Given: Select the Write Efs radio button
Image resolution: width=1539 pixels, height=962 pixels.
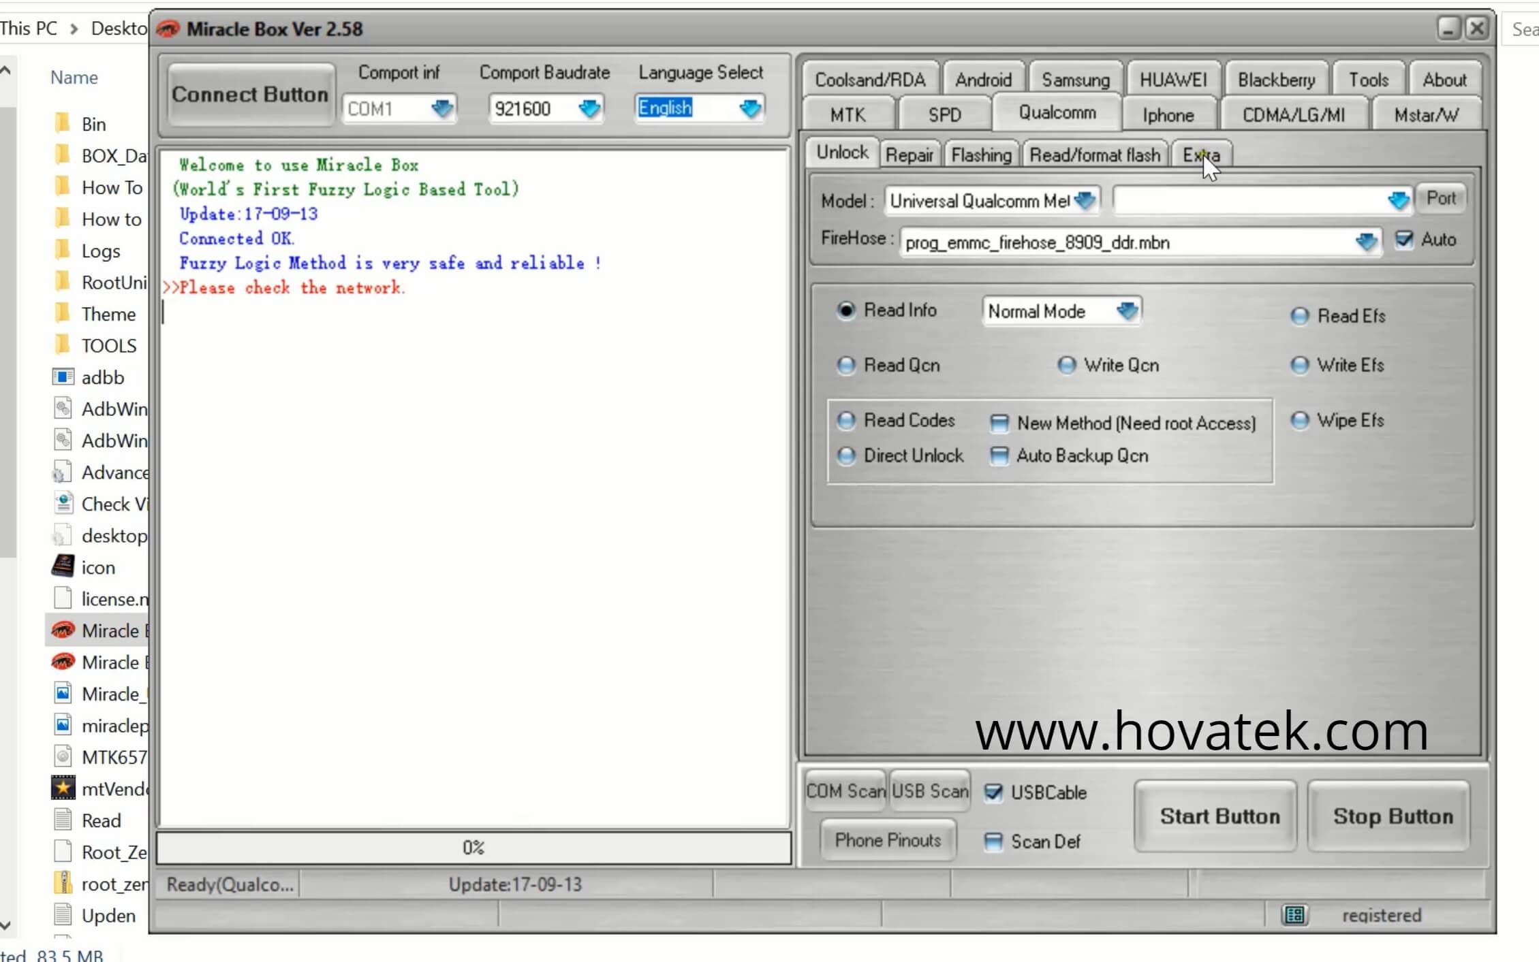Looking at the screenshot, I should coord(1299,366).
